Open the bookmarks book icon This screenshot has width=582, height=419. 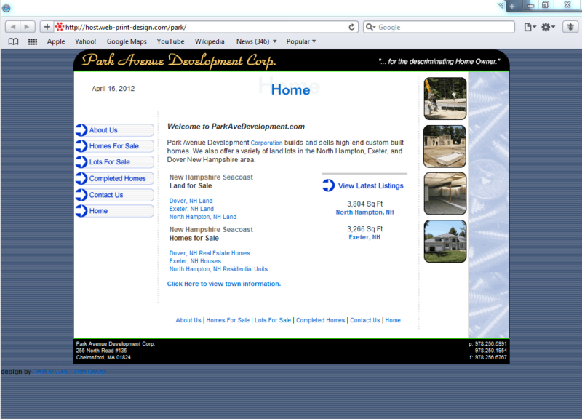tap(13, 41)
